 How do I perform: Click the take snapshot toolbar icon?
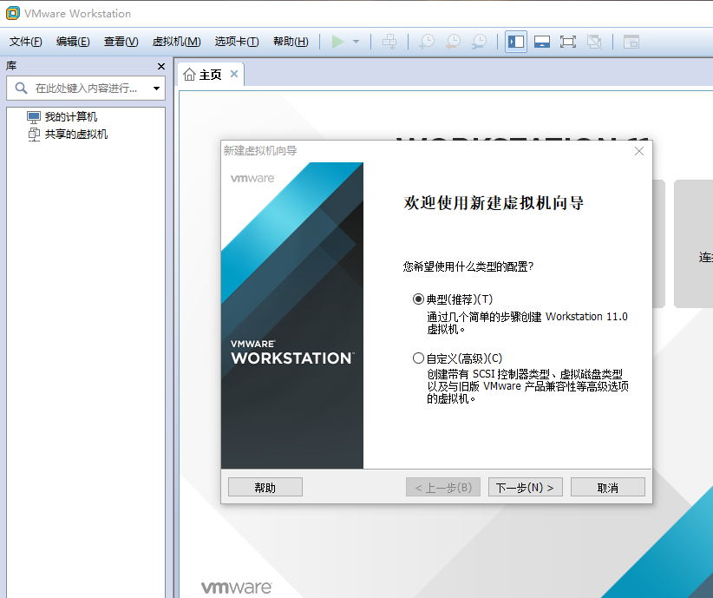tap(427, 42)
